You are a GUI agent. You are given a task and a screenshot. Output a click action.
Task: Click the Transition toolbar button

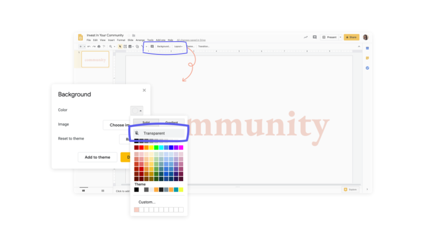pos(203,47)
